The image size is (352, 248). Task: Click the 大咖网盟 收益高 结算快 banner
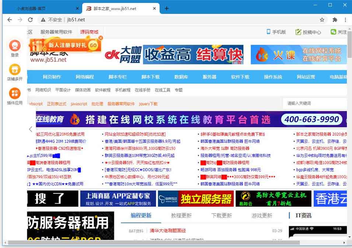coord(174,55)
